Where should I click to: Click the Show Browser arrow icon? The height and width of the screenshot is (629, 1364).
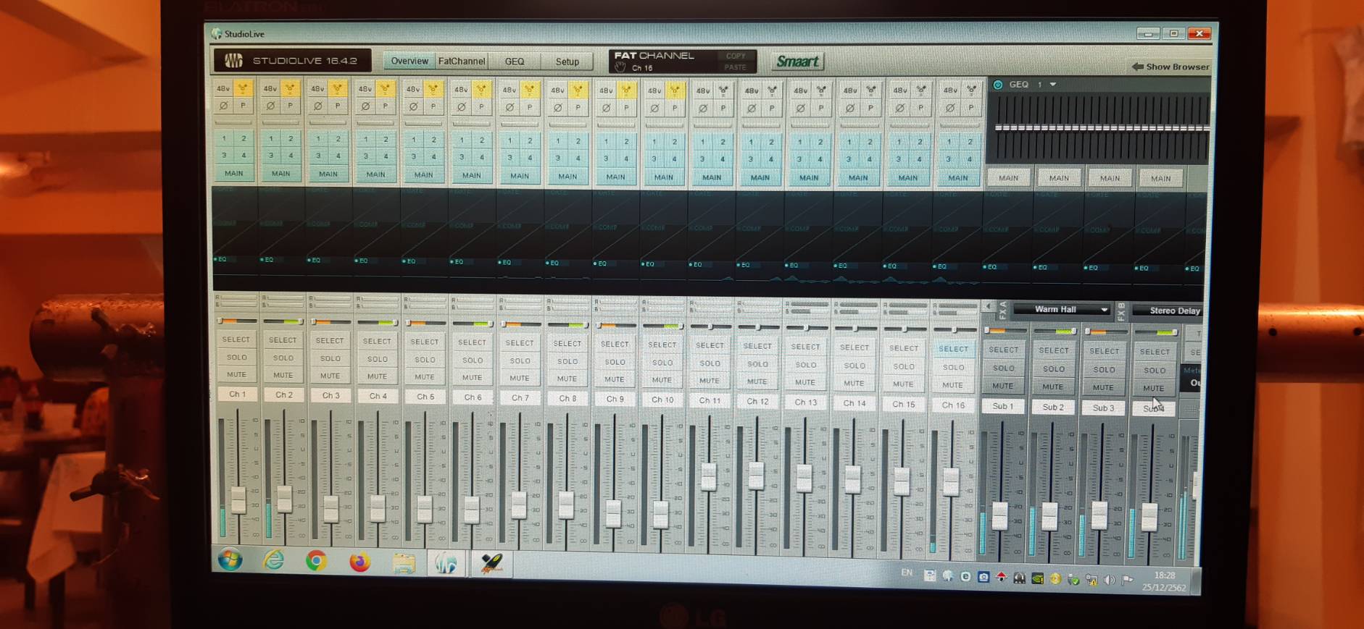point(1137,67)
